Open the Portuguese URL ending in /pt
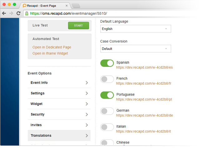 tap(144, 99)
